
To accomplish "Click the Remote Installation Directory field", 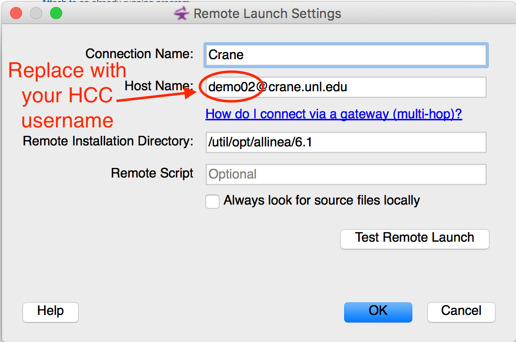I will click(346, 142).
